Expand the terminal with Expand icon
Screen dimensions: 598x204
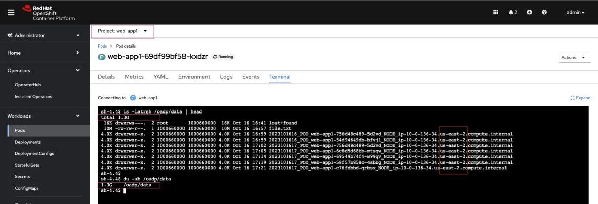pos(581,98)
